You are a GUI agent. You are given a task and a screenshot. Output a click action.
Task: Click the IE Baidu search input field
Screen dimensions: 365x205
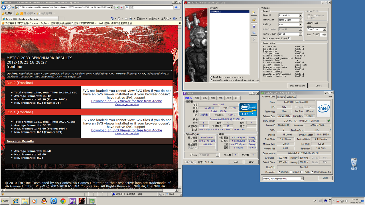(x=149, y=7)
